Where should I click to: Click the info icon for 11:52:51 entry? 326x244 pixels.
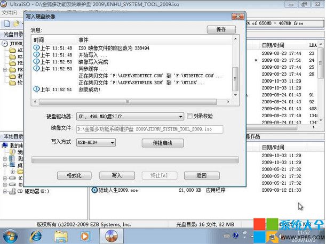[x=36, y=90]
